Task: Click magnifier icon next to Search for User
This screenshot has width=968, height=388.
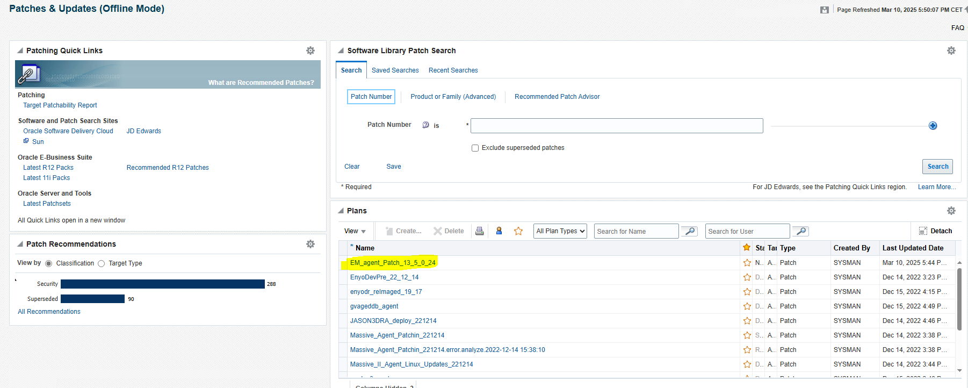Action: point(801,231)
